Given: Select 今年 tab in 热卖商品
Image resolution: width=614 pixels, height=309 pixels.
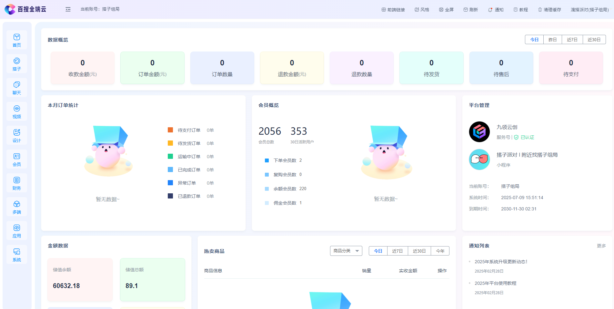Looking at the screenshot, I should pos(440,251).
